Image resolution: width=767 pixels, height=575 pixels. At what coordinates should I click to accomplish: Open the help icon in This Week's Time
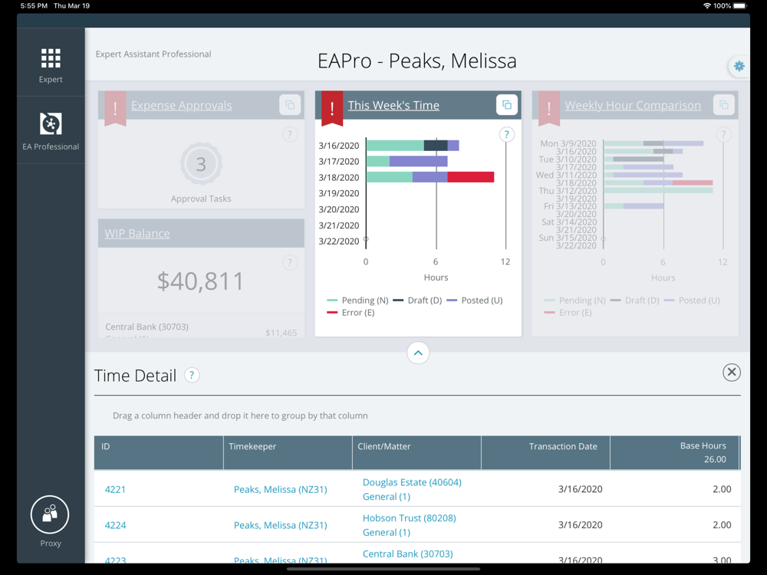click(507, 134)
